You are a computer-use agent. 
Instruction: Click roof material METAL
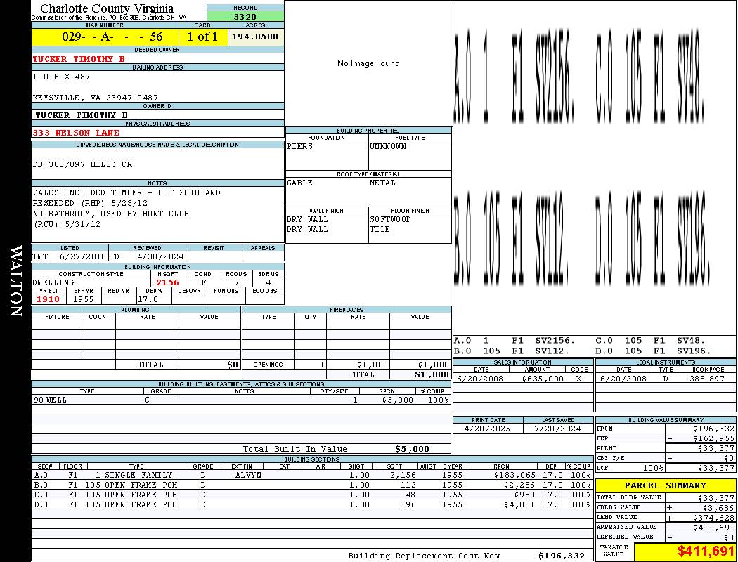click(x=382, y=183)
